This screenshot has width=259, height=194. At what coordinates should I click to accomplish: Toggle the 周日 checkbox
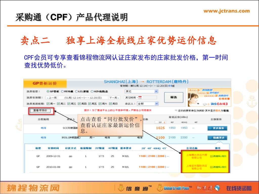pos(111,104)
